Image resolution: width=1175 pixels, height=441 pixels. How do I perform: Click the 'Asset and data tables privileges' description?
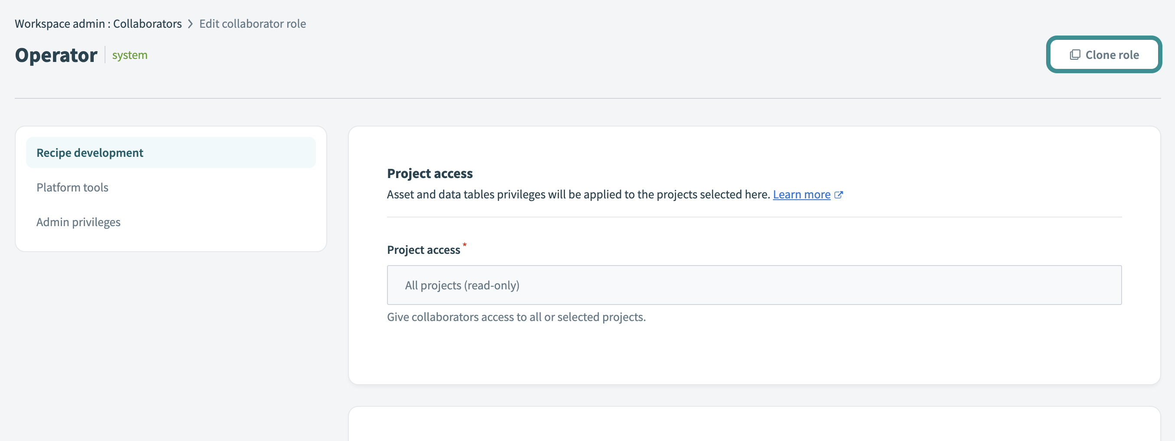(578, 195)
